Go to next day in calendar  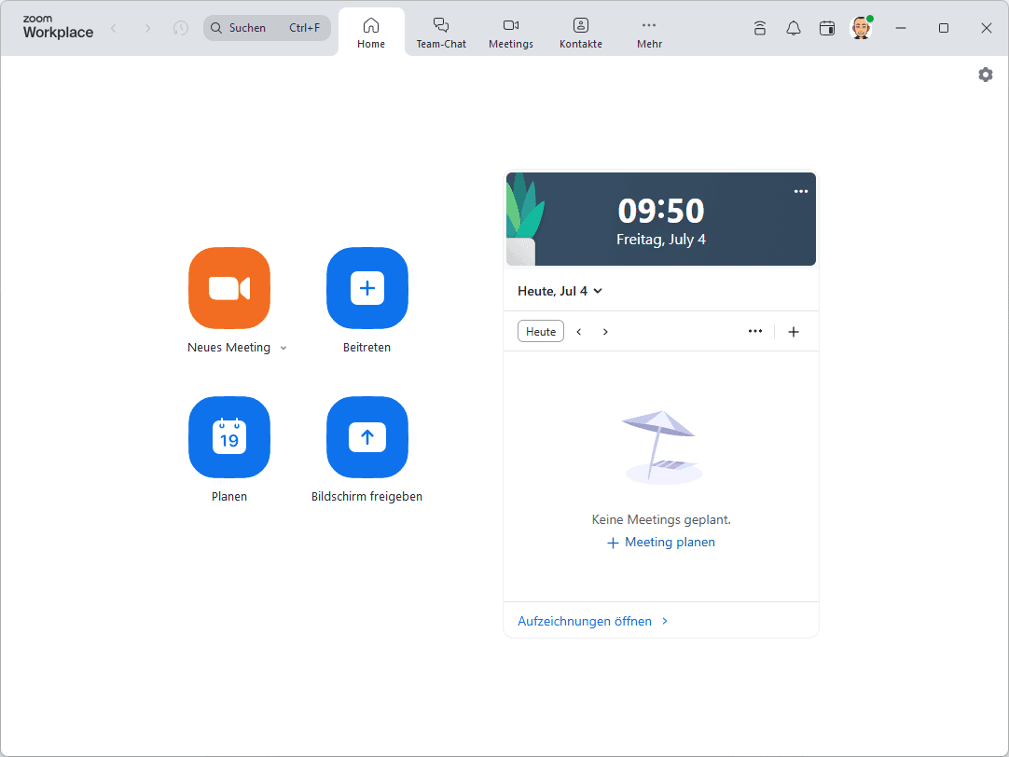coord(605,332)
